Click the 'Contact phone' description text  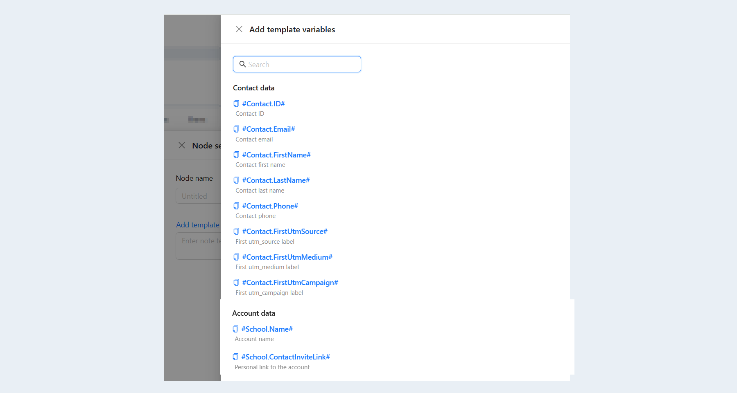255,216
